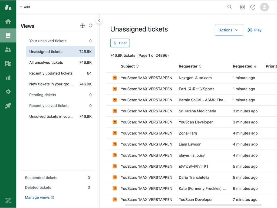This screenshot has height=208, width=277.
Task: Click the search magnifier icon
Action: tap(230, 7)
